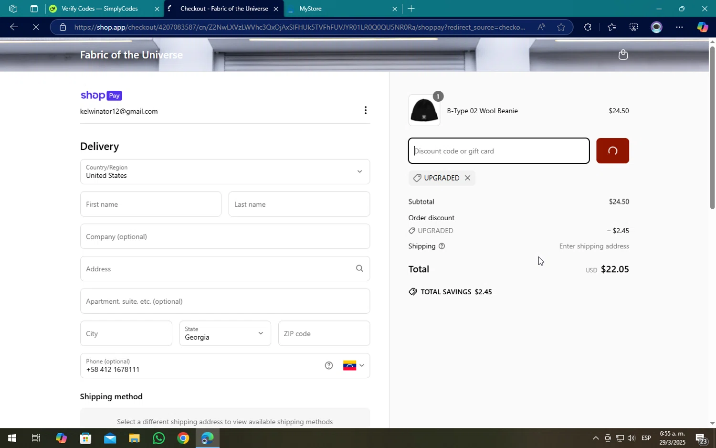
Task: Open the notification center icon
Action: click(701, 438)
